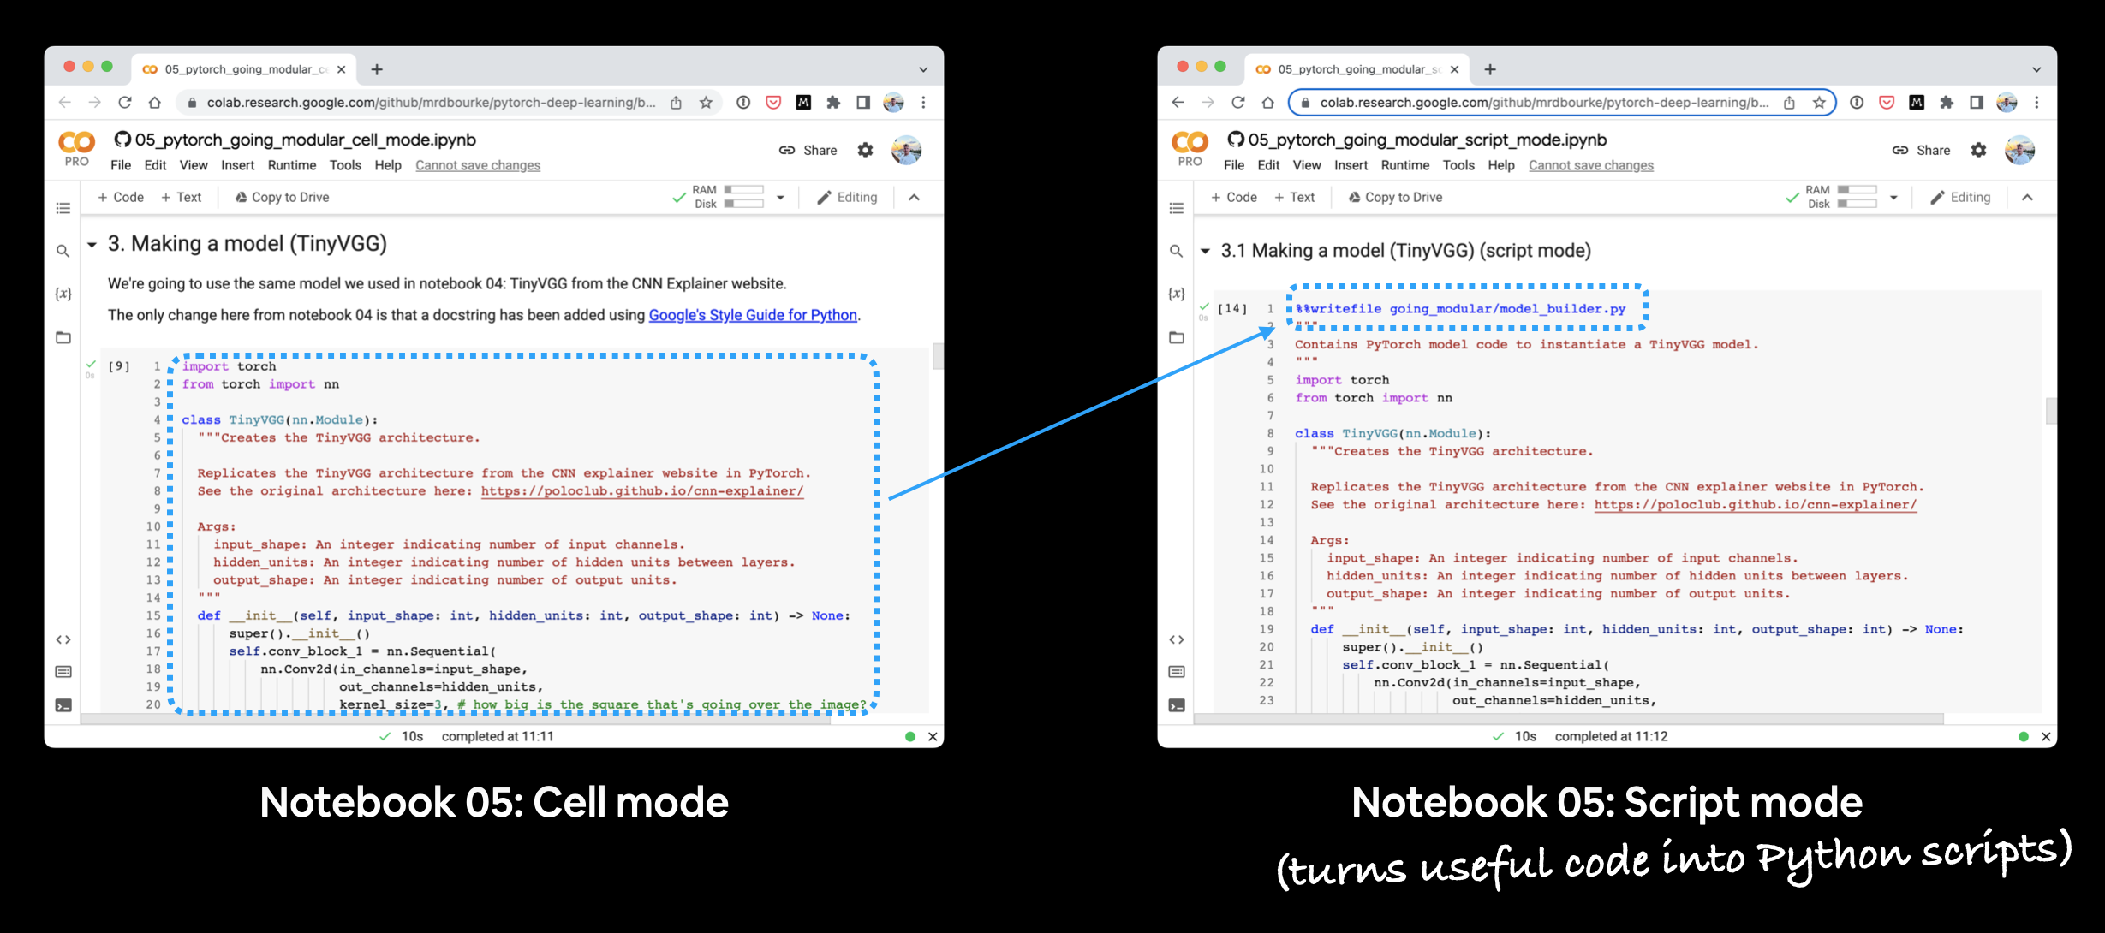2105x933 pixels.
Task: Open Files folder icon in script mode sidebar
Action: coord(1177,337)
